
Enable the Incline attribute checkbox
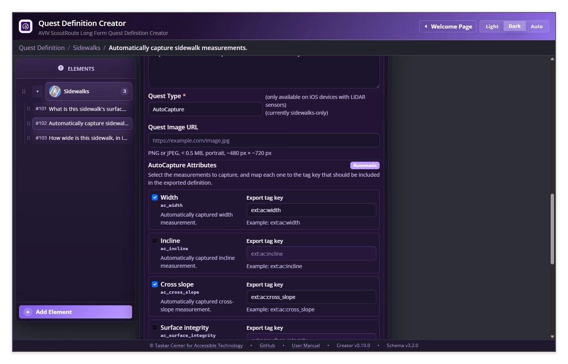pyautogui.click(x=155, y=241)
